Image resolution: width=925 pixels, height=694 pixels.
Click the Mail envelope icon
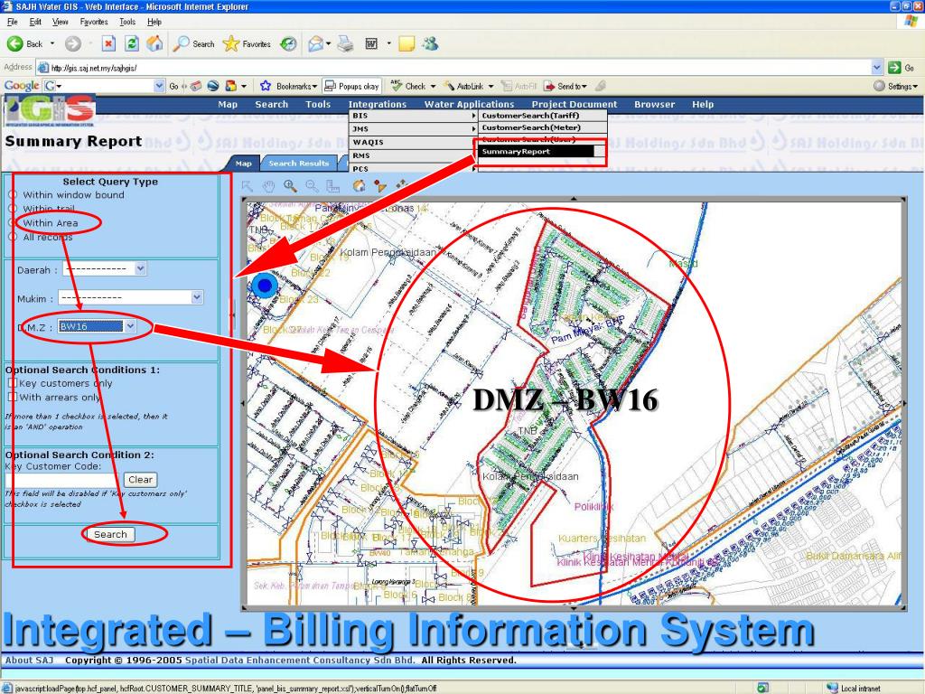[x=315, y=43]
